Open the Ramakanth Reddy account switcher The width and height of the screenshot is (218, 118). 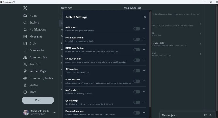pos(40,112)
